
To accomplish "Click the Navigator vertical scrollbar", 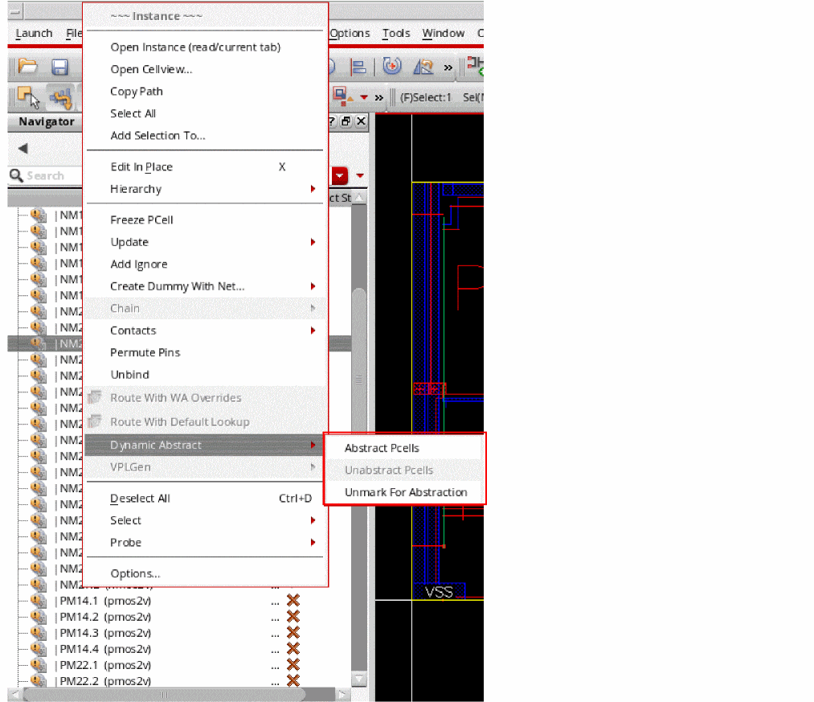I will point(359,338).
